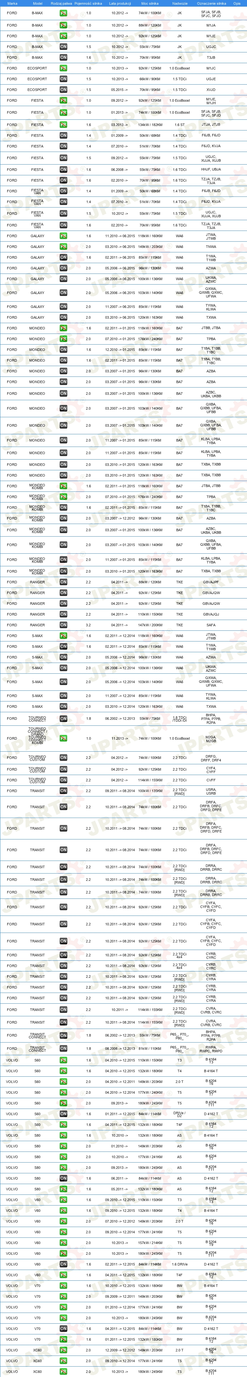Click the 'Opis' column header
Viewport: 247px width, 1377px height.
pos(236,3)
